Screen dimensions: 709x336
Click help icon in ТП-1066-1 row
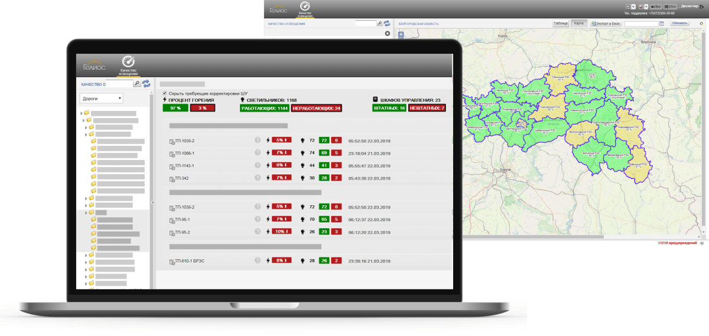click(x=258, y=153)
